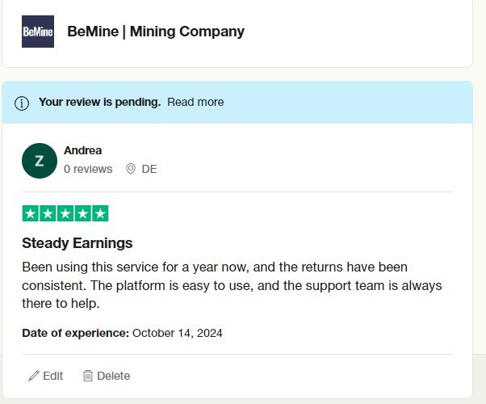
Task: Open the BeMine | Mining Company title
Action: (156, 32)
